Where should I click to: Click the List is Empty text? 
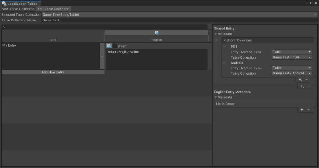click(225, 104)
